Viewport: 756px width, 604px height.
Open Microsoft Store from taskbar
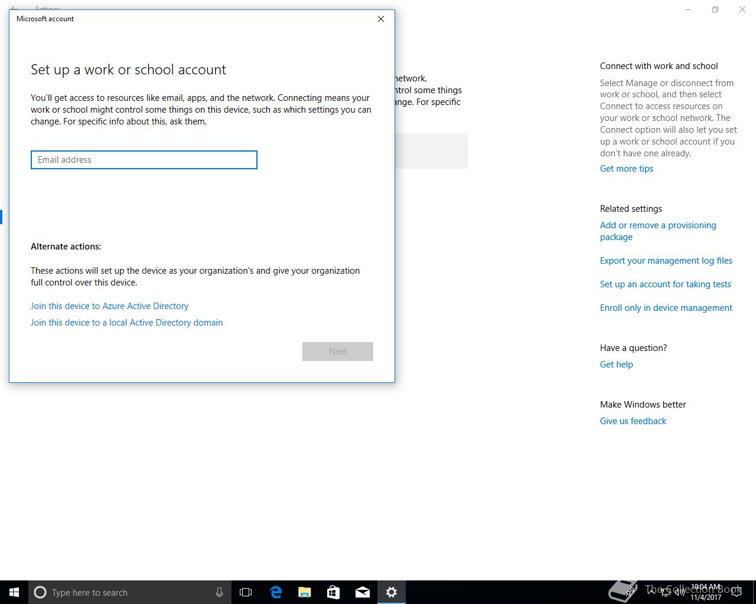pyautogui.click(x=334, y=592)
